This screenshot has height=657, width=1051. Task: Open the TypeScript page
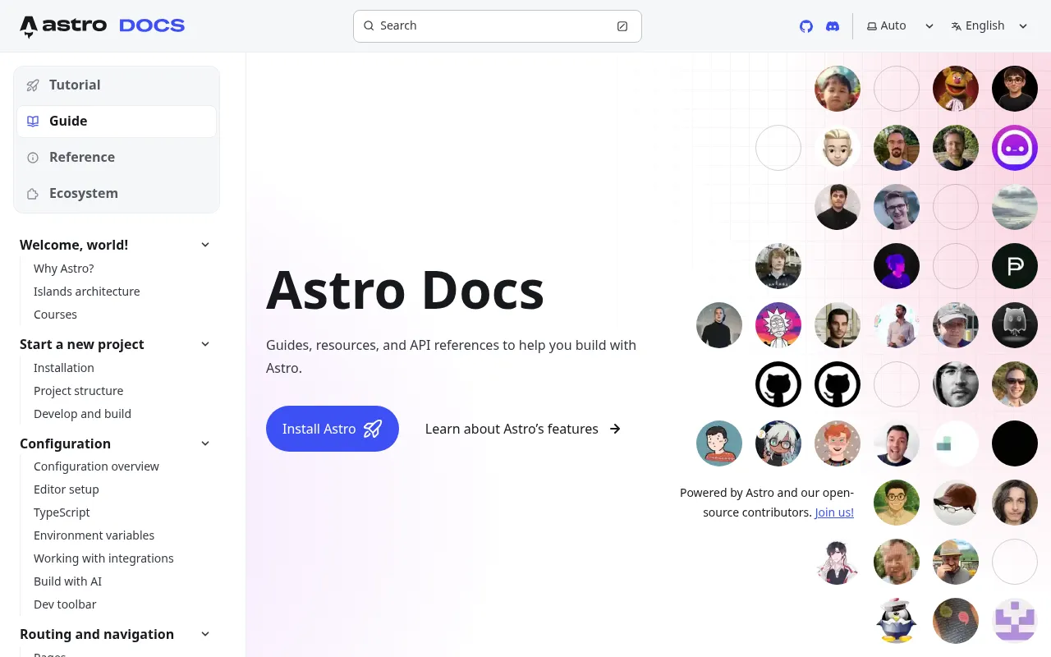(x=62, y=512)
